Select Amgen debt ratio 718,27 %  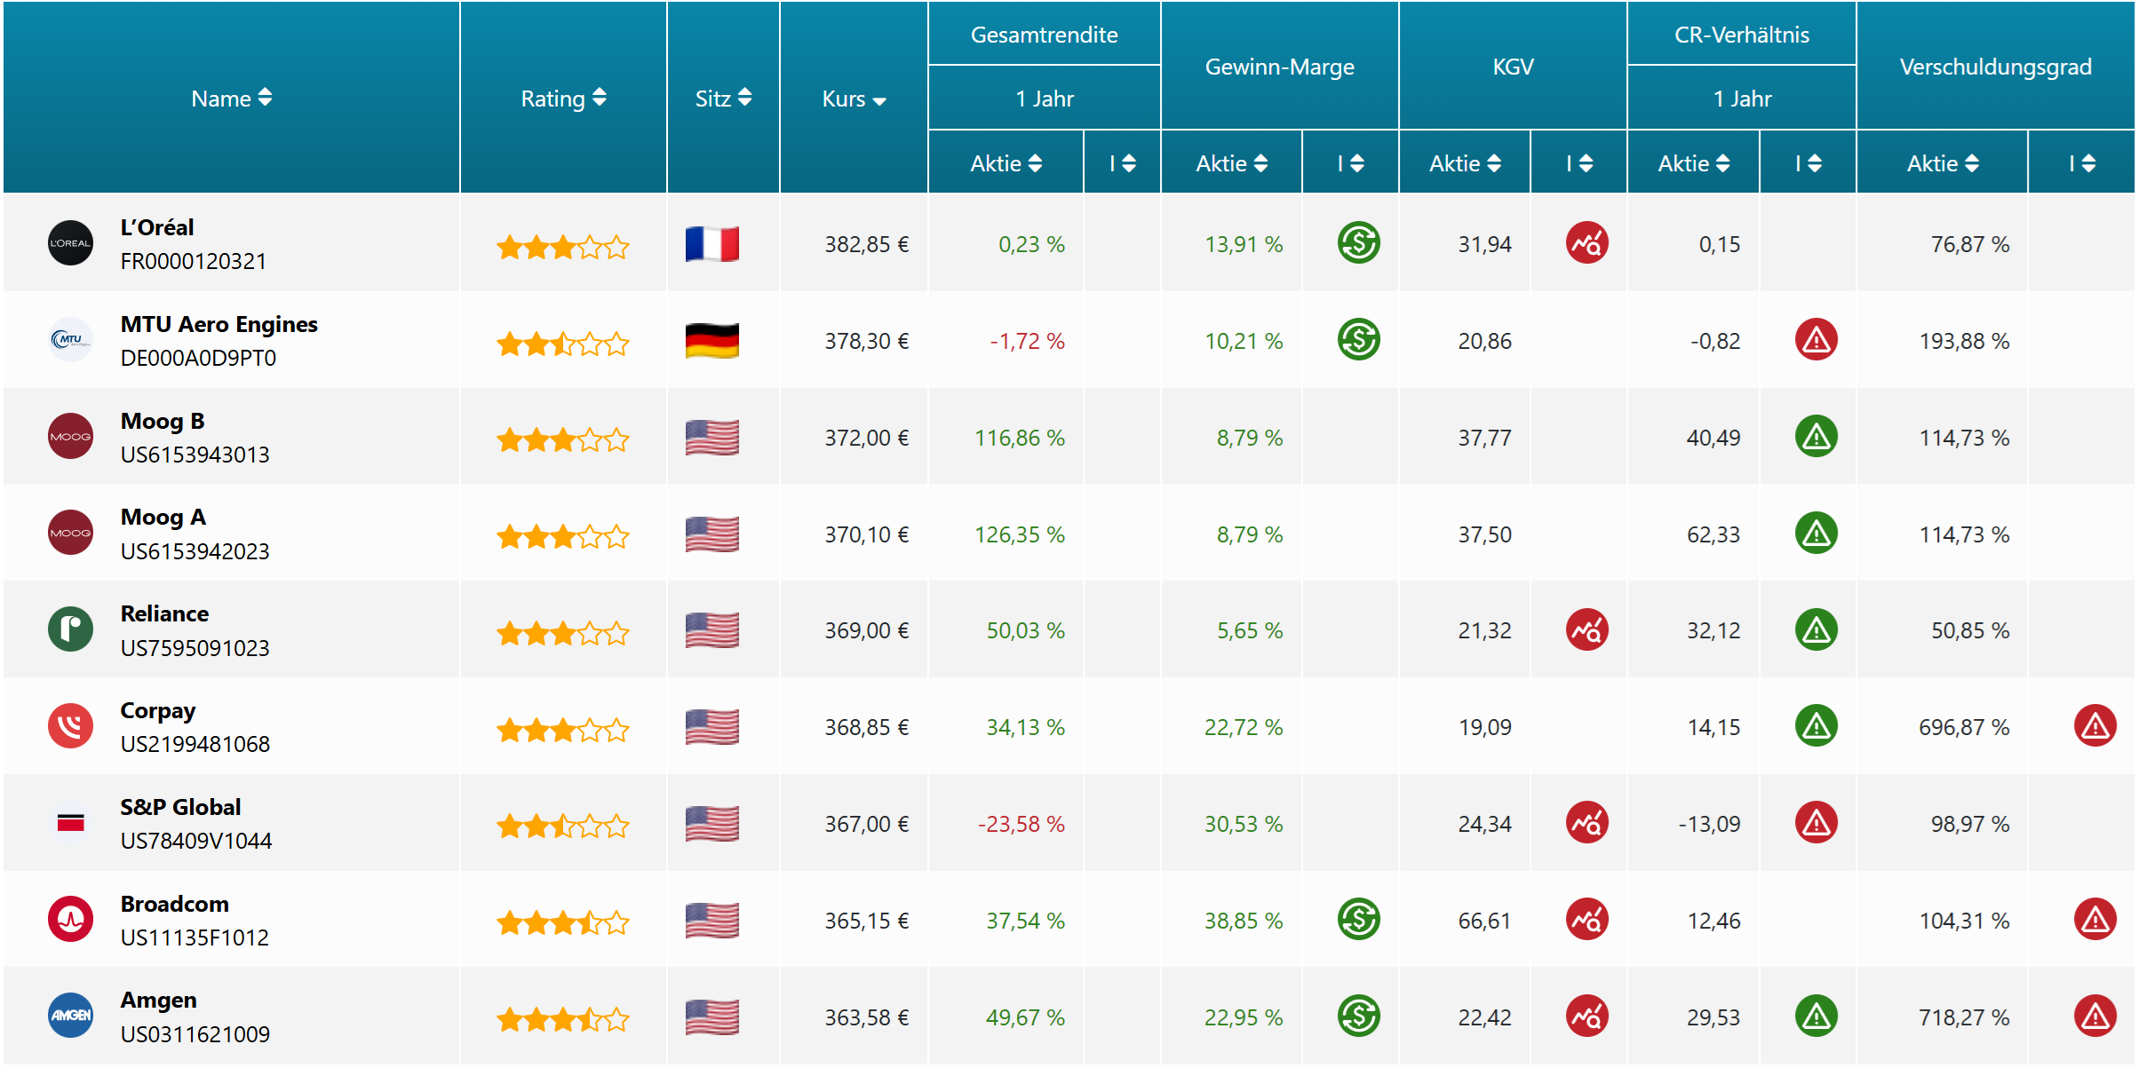coord(1964,1017)
